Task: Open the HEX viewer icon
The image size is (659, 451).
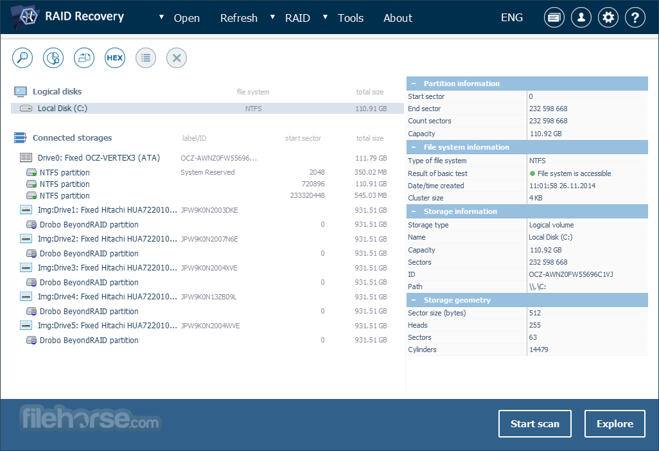Action: click(115, 58)
